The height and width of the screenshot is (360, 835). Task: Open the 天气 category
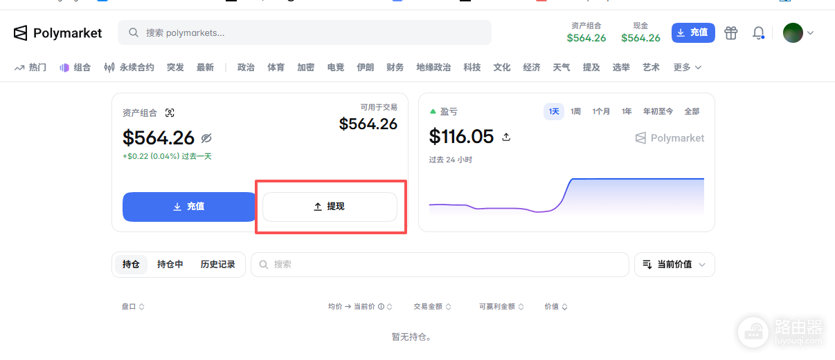pyautogui.click(x=562, y=68)
